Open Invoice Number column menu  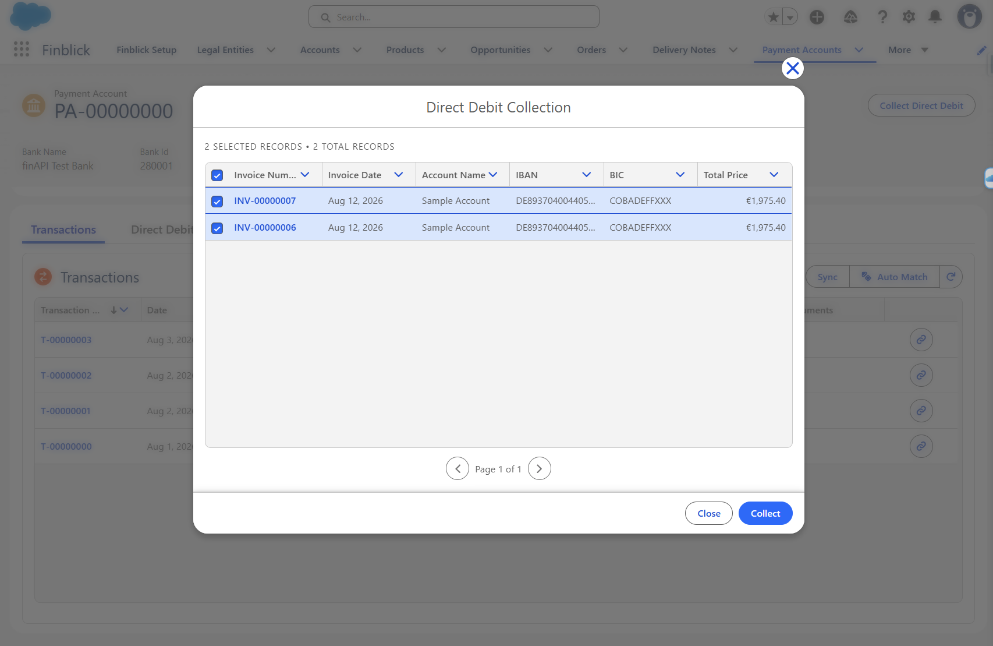click(305, 175)
